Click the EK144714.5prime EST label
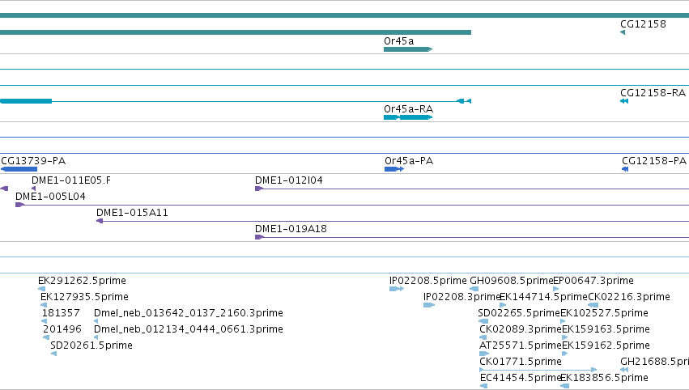689x390 pixels. (543, 297)
